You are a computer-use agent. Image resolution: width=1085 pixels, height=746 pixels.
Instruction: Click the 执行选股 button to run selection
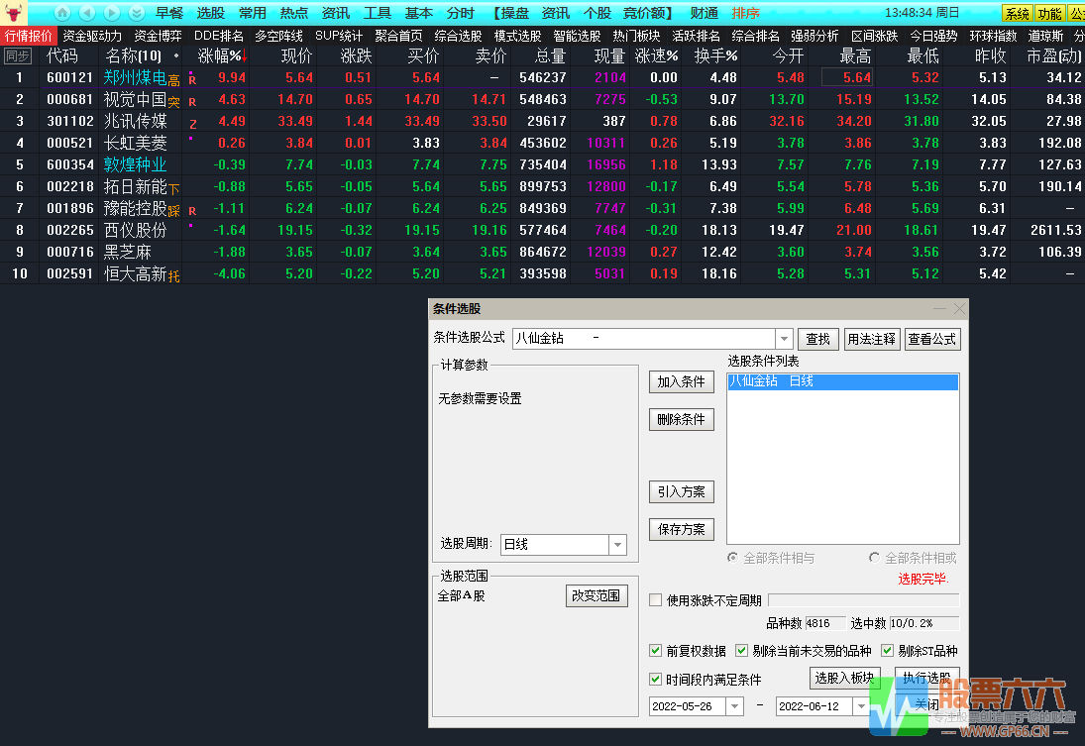tap(928, 678)
